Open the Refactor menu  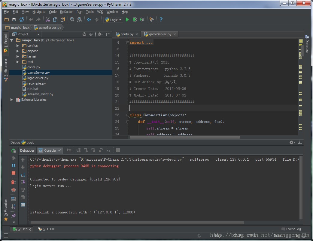tap(66, 12)
